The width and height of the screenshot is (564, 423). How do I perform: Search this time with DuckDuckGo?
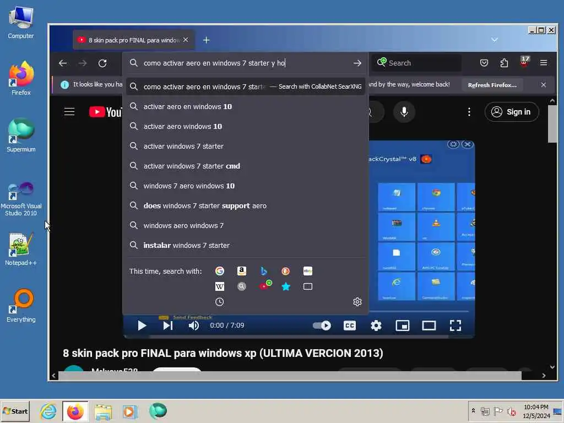(286, 271)
